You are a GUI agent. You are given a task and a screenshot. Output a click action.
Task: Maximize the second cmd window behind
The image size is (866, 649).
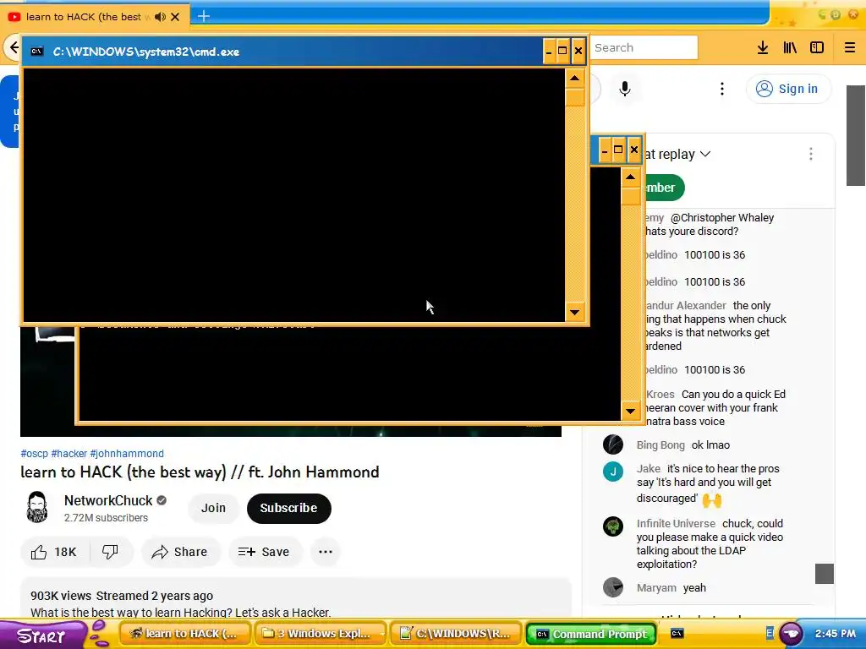pos(618,150)
